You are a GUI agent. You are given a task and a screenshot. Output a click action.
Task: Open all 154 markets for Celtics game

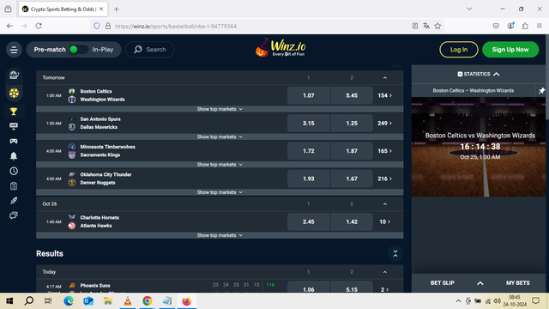(x=384, y=95)
